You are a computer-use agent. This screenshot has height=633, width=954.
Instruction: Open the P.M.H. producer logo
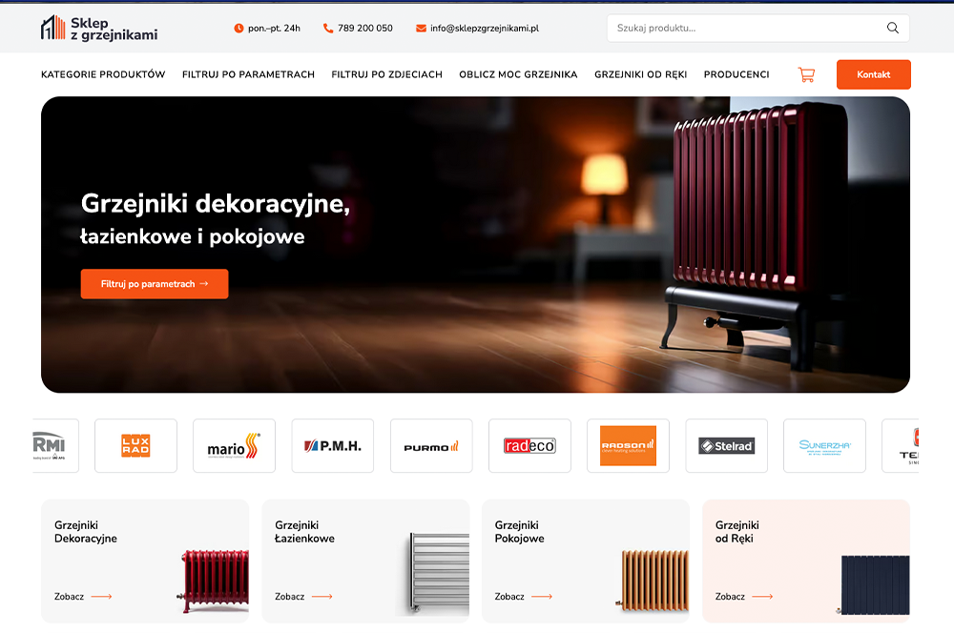point(332,445)
